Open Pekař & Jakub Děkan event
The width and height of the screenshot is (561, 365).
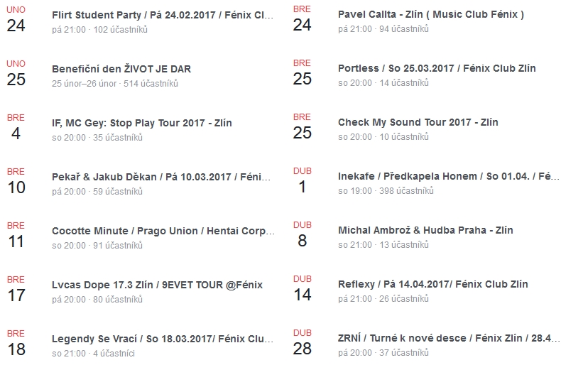[161, 177]
